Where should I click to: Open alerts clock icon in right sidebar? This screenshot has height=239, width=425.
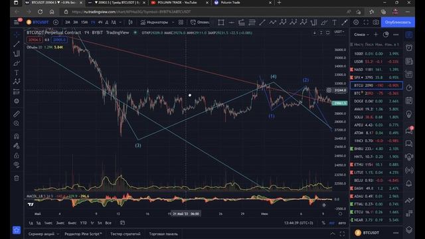409,48
